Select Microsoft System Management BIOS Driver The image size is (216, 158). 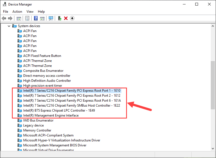[x=55, y=145]
